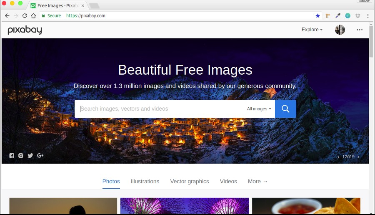
Task: Open a new browser tab
Action: 94,6
